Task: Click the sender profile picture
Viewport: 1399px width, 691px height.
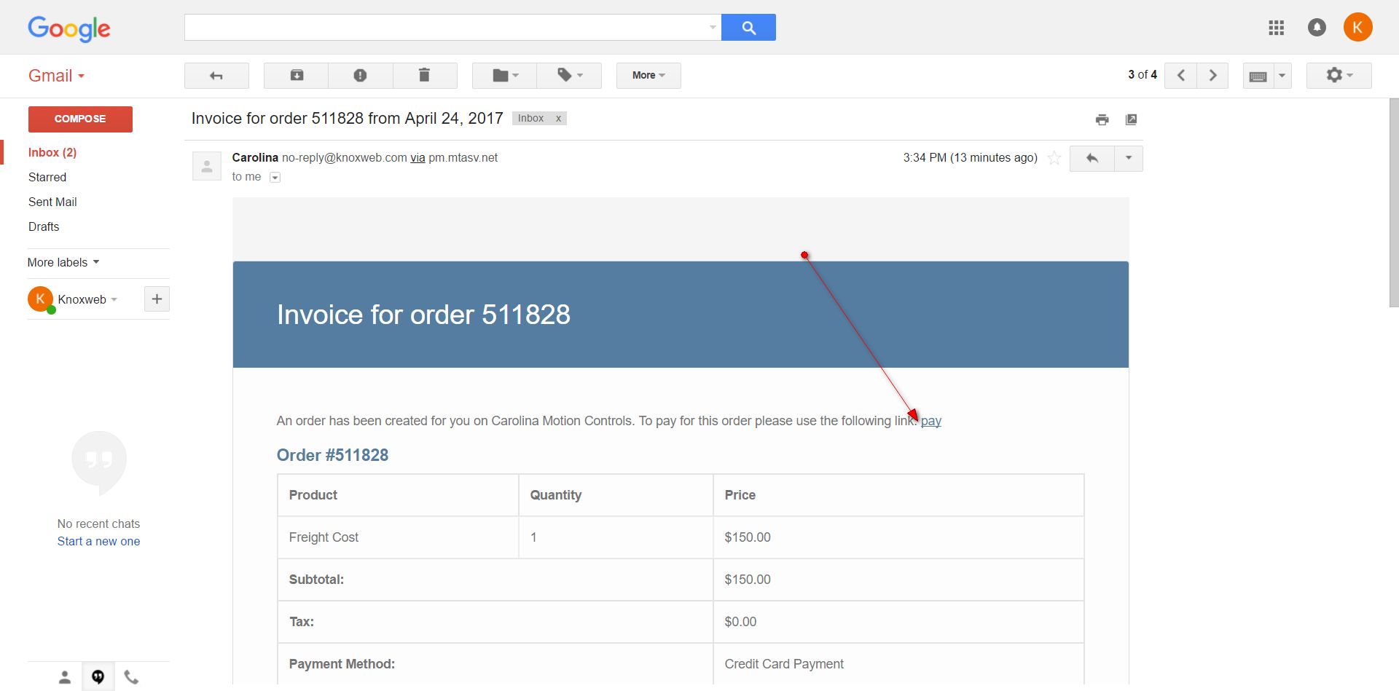Action: coord(207,166)
